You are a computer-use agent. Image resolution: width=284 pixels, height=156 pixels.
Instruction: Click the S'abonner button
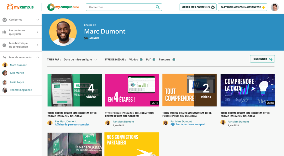tap(262, 59)
